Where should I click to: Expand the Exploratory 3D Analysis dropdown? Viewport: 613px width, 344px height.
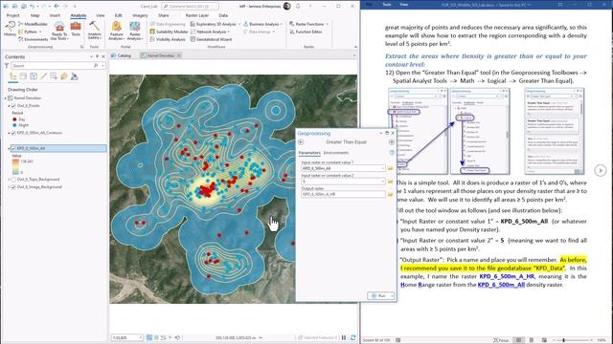pyautogui.click(x=239, y=24)
